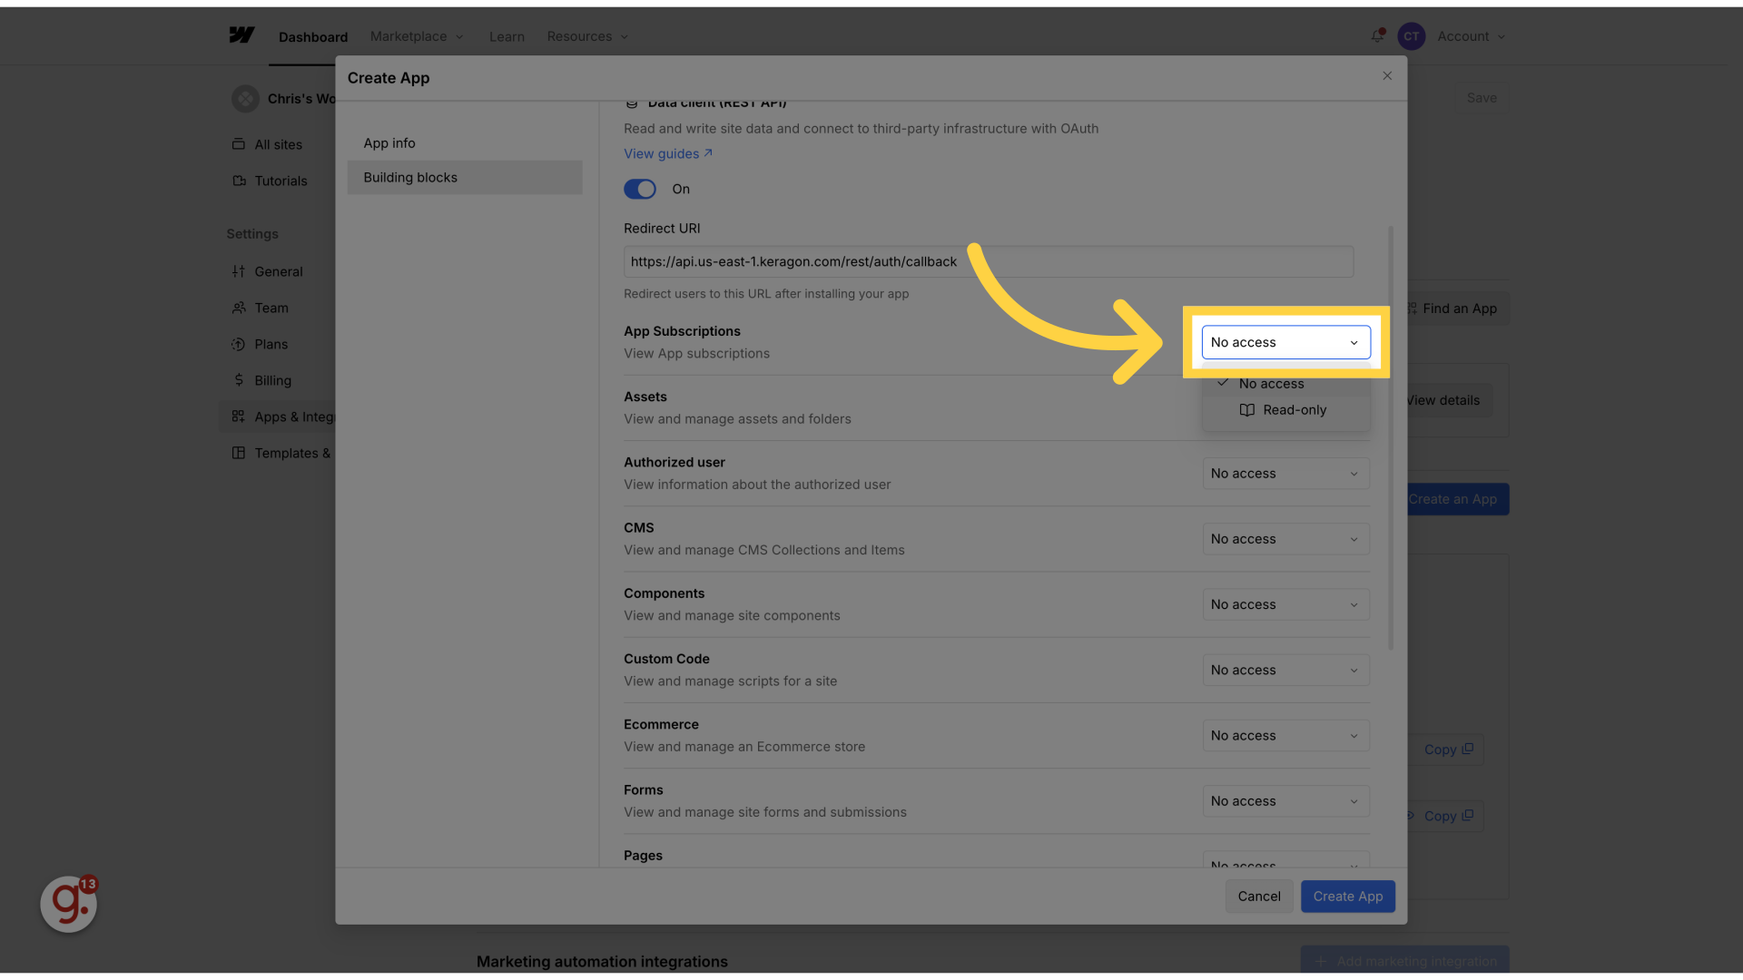Screen dimensions: 1743x980
Task: Click the copy icon on upper Copy button
Action: pos(1467,749)
